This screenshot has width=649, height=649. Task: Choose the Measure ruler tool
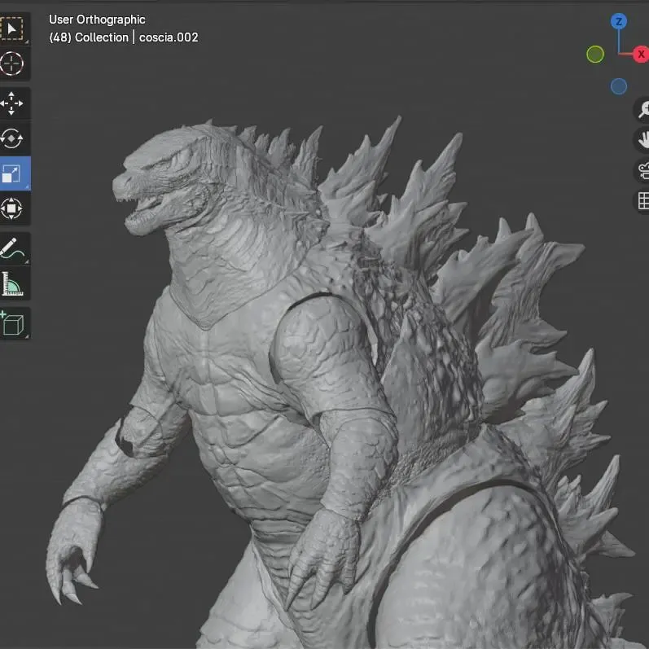(x=11, y=284)
